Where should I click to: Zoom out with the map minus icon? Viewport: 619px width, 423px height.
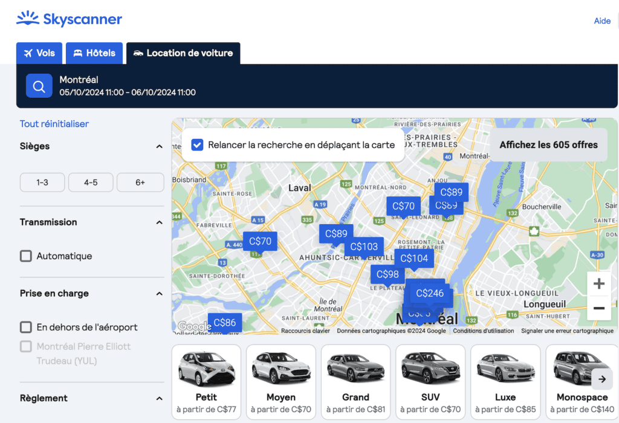[598, 308]
